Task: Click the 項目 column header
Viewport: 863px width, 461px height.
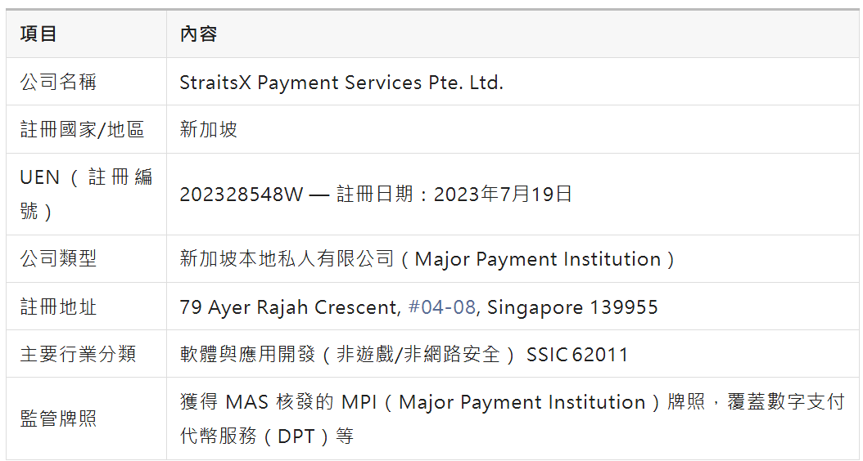Action: [x=38, y=34]
